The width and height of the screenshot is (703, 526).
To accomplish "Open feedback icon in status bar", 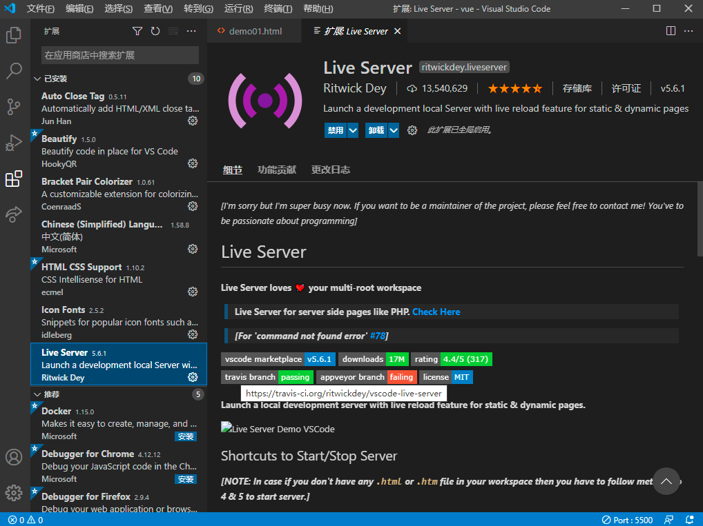I will click(668, 520).
